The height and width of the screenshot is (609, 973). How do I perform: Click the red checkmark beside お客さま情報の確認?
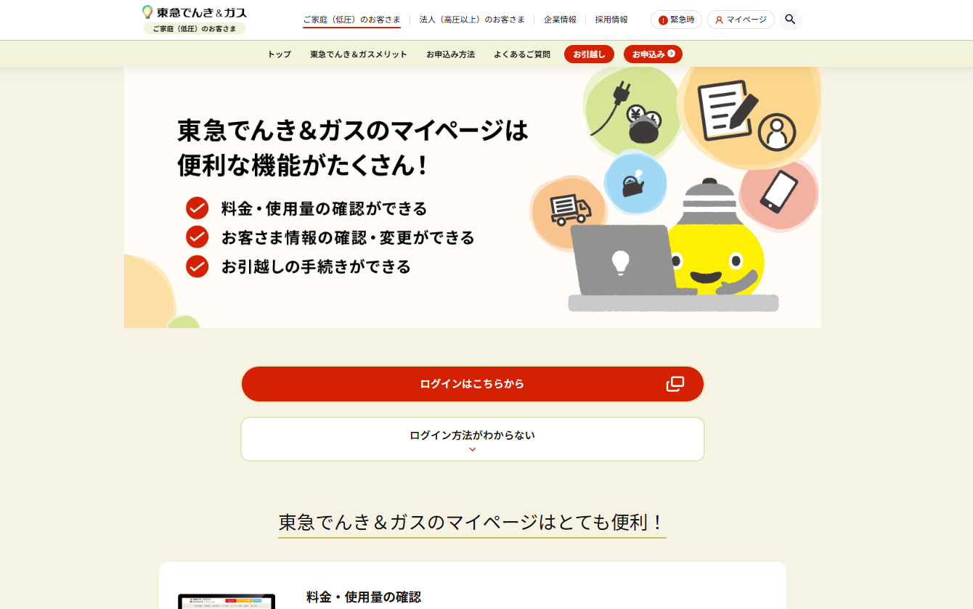pos(197,237)
